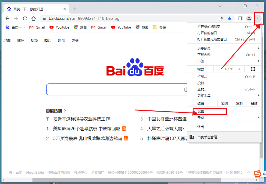Expand 帮助 submenu
This screenshot has width=266, height=184.
click(224, 117)
